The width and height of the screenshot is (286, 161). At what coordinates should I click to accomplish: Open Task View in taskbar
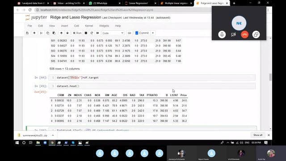click(x=31, y=143)
